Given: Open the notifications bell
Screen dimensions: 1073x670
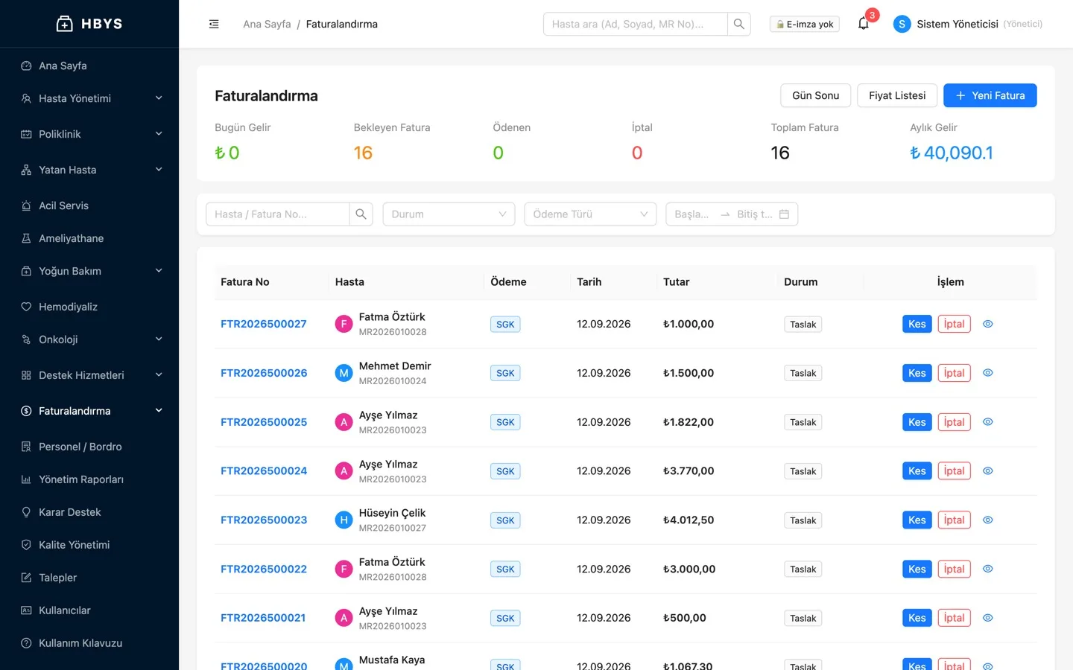Looking at the screenshot, I should (x=864, y=24).
